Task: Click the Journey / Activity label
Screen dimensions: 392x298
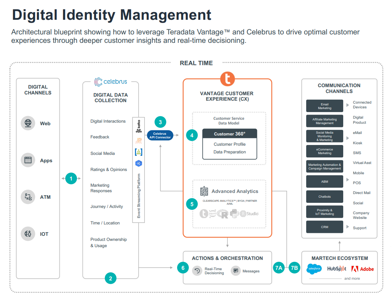Action: coord(106,206)
